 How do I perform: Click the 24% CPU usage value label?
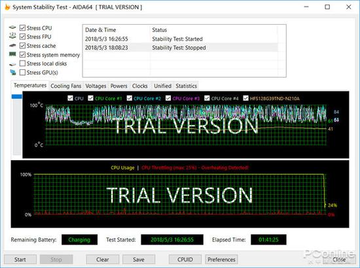(333, 205)
